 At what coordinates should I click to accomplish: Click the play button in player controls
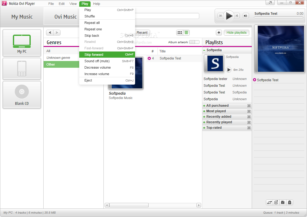click(x=229, y=16)
